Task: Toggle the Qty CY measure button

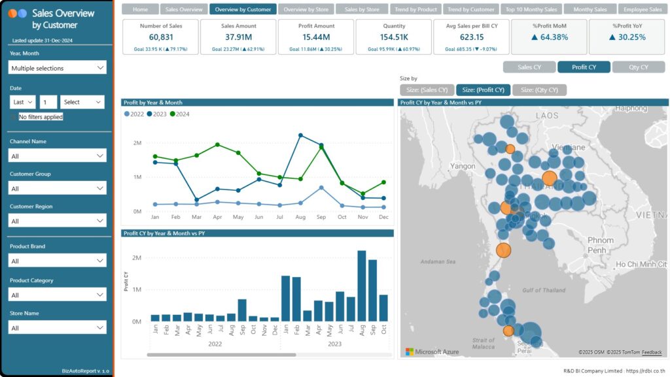Action: tap(639, 67)
